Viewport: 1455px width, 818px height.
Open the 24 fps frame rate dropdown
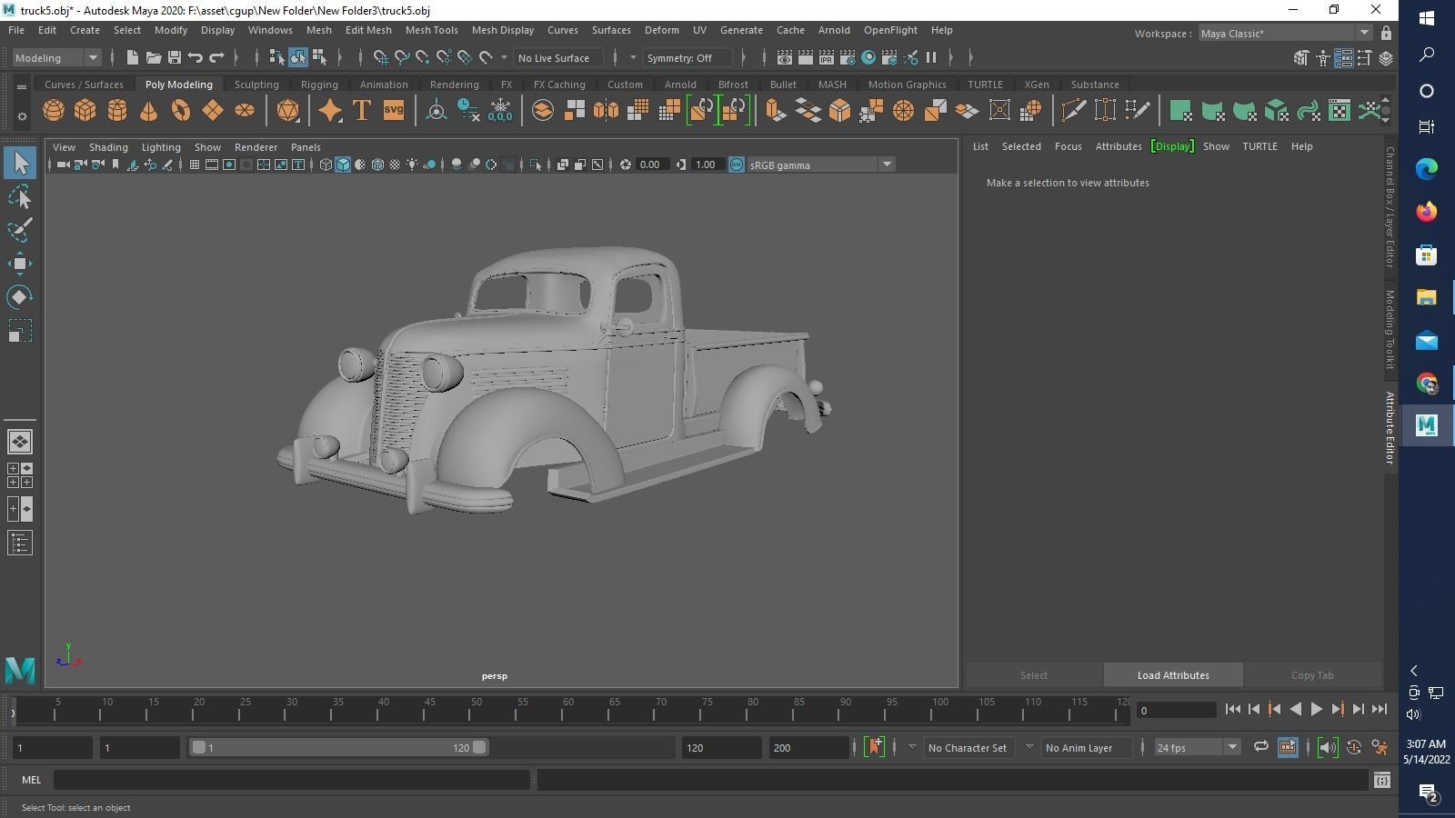coord(1197,748)
